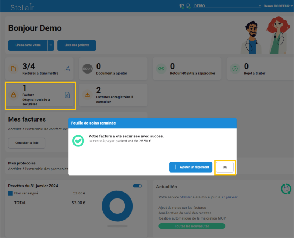Click the SCOR document icon
Screen dimensions: 294x238
tap(88, 68)
